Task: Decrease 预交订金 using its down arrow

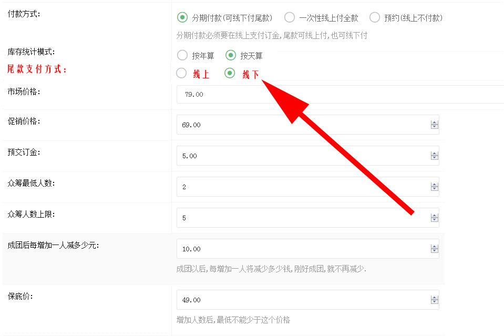Action: pos(434,158)
